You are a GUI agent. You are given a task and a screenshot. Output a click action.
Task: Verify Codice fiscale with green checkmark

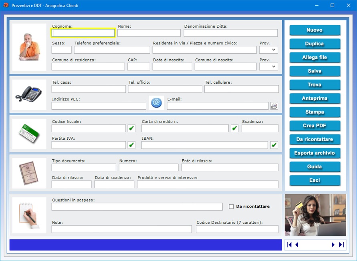pyautogui.click(x=131, y=128)
